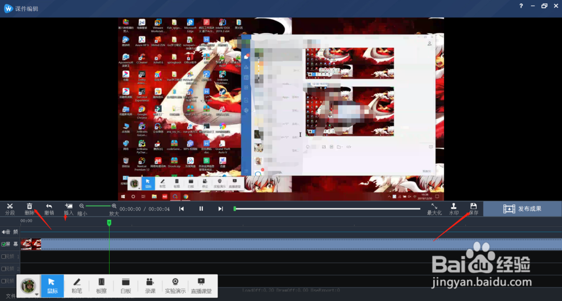This screenshot has height=301, width=562.
Task: Pause the preview playback
Action: [x=201, y=208]
